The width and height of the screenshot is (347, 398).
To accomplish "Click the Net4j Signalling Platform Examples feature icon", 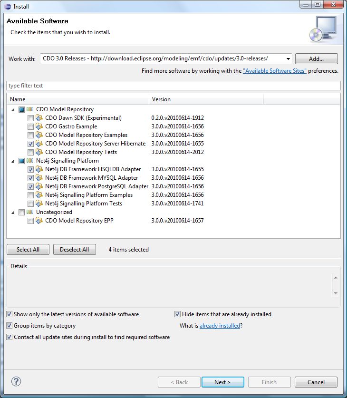I will tap(39, 195).
